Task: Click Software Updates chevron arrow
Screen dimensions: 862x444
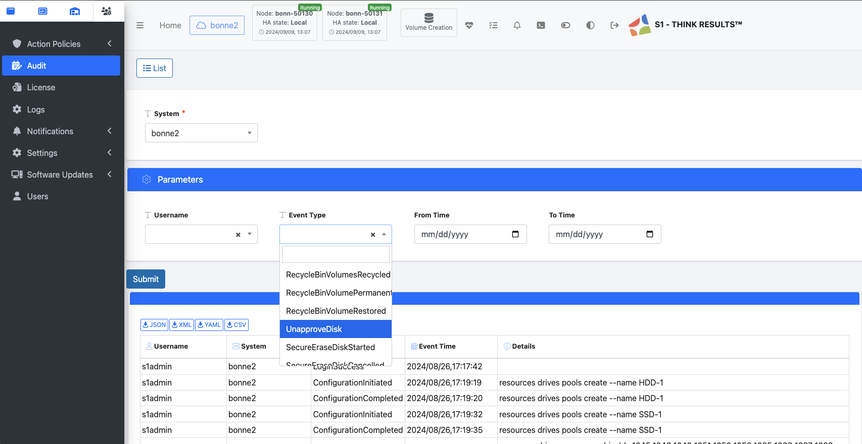Action: tap(110, 175)
